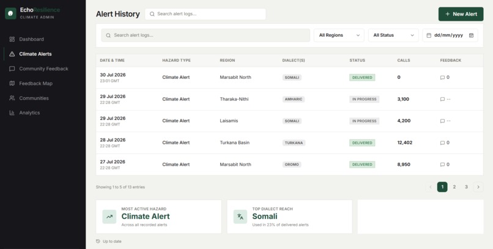Click the Hazard Type column header
Image resolution: width=493 pixels, height=249 pixels.
click(x=176, y=61)
